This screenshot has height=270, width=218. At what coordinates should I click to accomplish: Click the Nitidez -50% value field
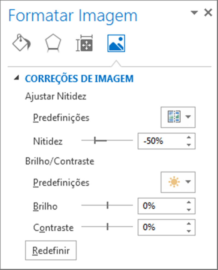(x=161, y=141)
